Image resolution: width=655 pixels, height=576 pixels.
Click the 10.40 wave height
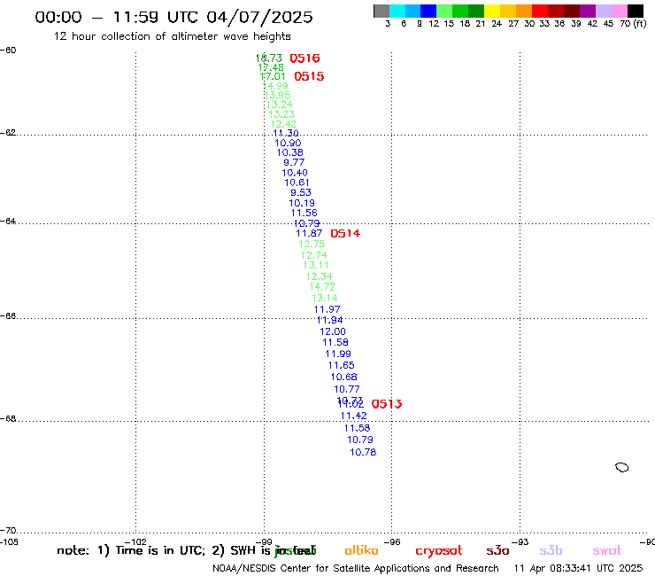click(x=295, y=173)
